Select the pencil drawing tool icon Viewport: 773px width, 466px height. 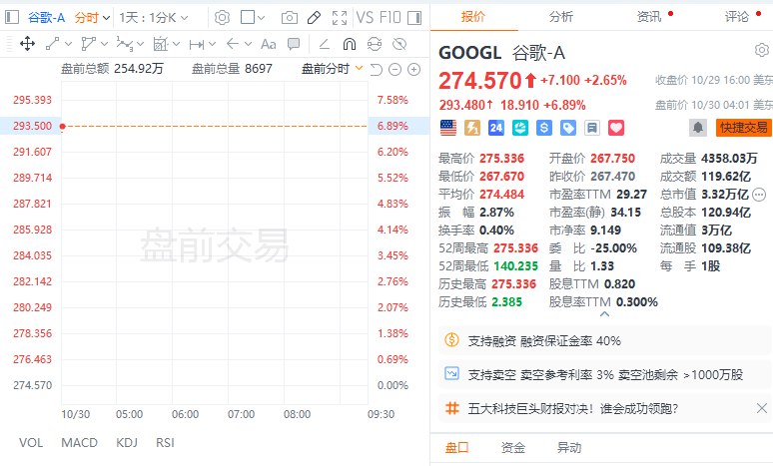coord(314,18)
